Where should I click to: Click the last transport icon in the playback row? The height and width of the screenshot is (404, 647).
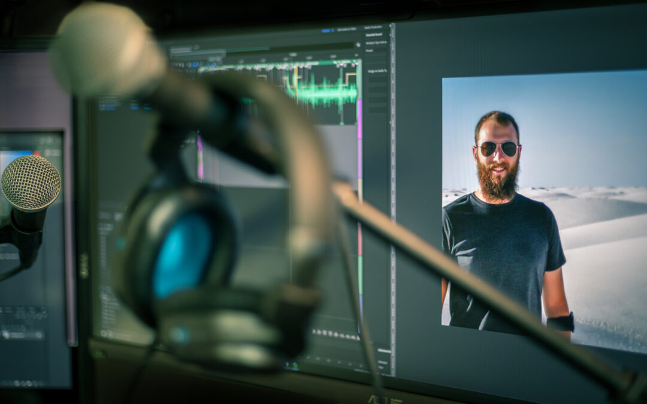(x=358, y=333)
